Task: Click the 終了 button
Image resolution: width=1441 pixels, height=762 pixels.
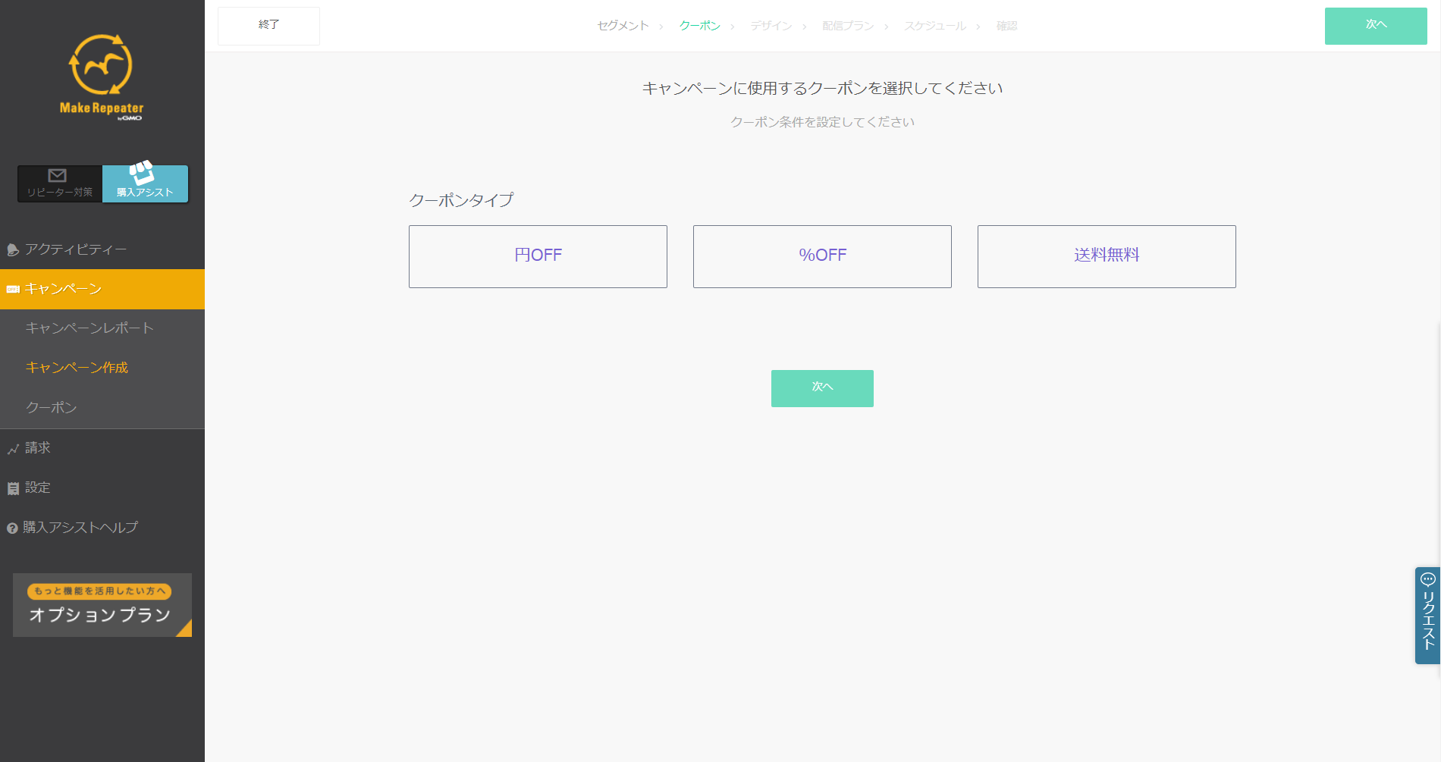Action: pos(268,26)
